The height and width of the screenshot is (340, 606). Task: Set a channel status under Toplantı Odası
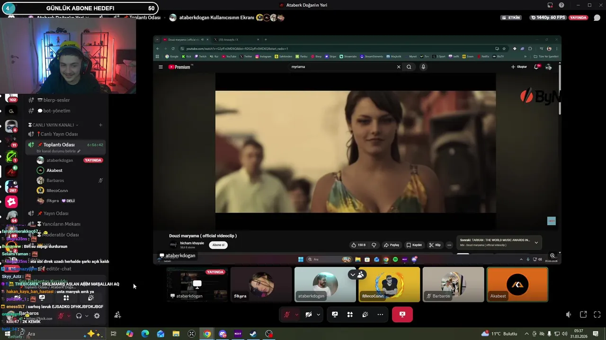click(58, 151)
